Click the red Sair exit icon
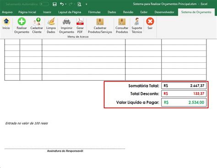This screenshot has width=217, height=168. pyautogui.click(x=150, y=21)
